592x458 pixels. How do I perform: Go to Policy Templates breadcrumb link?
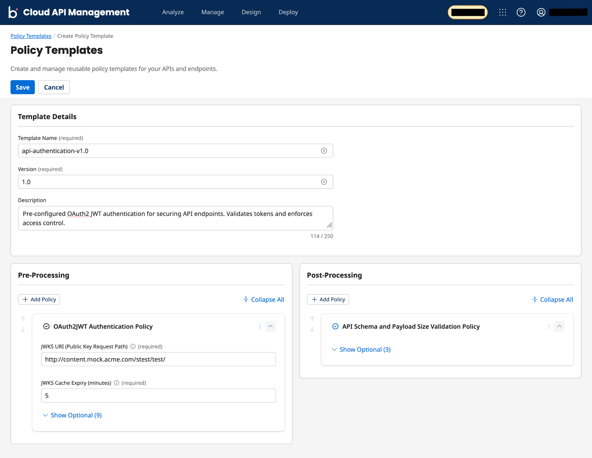(x=31, y=36)
